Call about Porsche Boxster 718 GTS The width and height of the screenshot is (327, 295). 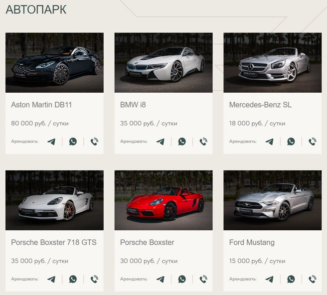pyautogui.click(x=94, y=279)
